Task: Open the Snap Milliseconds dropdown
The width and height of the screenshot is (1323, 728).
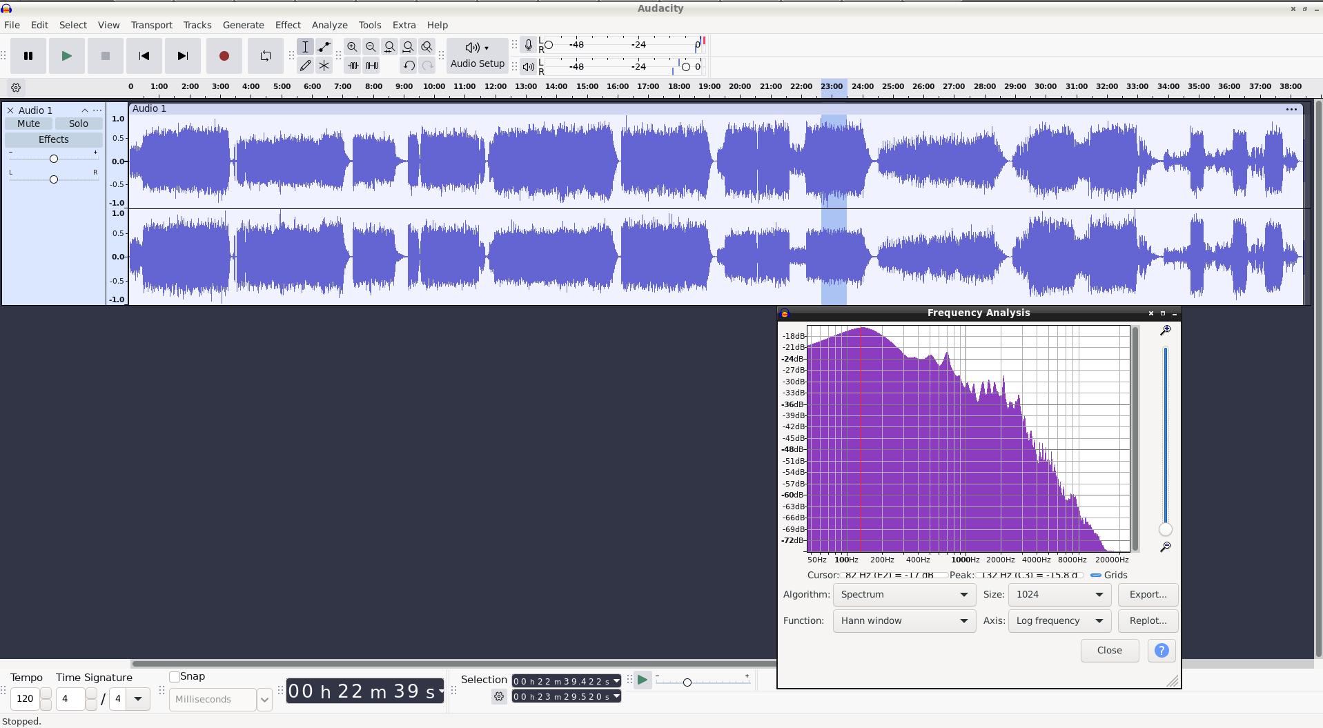Action: (x=264, y=700)
